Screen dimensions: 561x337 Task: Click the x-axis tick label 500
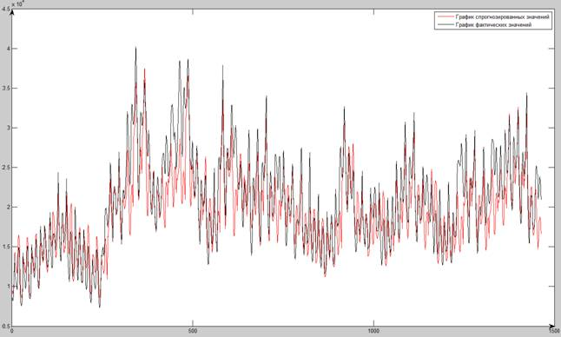coord(193,331)
